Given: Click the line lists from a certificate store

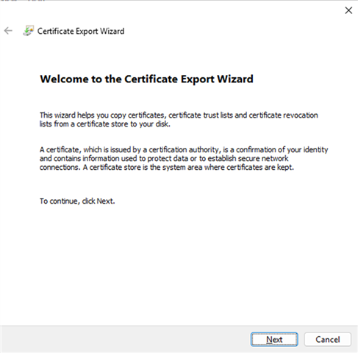Looking at the screenshot, I should point(105,124).
